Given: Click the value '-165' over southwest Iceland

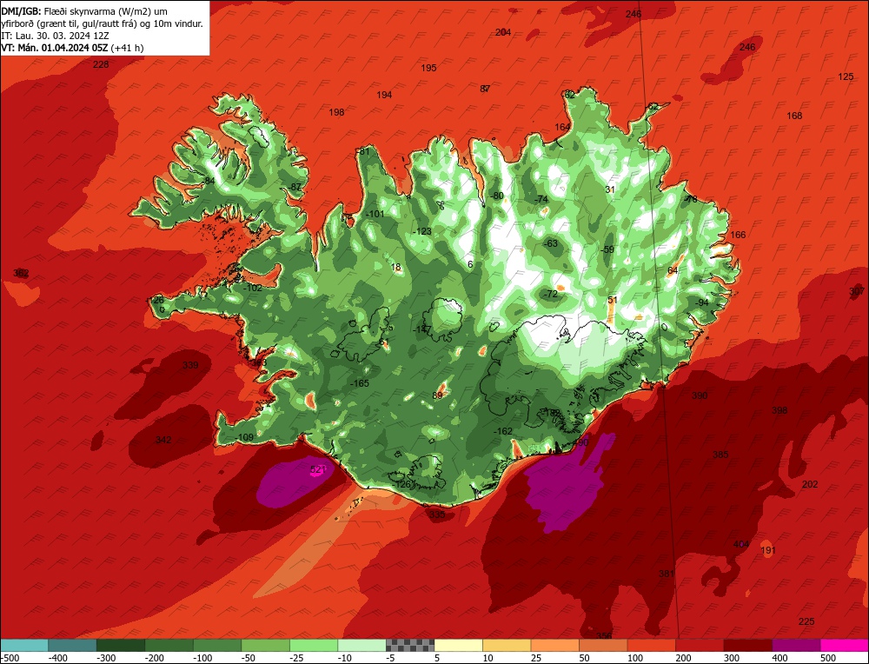Looking at the screenshot, I should tap(360, 383).
